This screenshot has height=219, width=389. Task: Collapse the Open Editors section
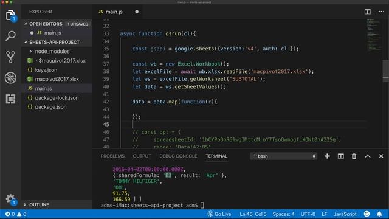(26, 24)
